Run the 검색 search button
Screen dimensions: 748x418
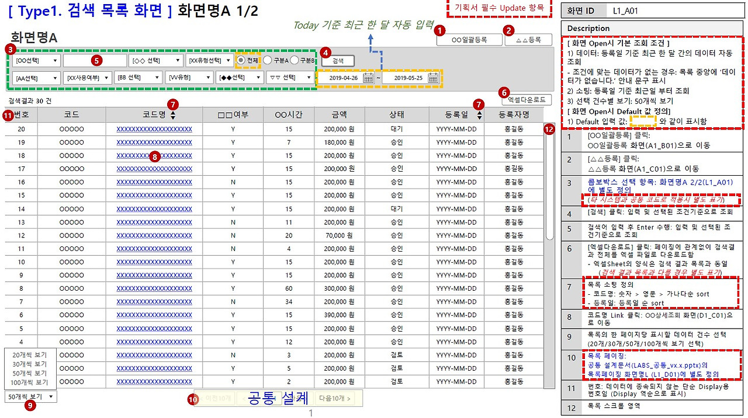pos(338,61)
